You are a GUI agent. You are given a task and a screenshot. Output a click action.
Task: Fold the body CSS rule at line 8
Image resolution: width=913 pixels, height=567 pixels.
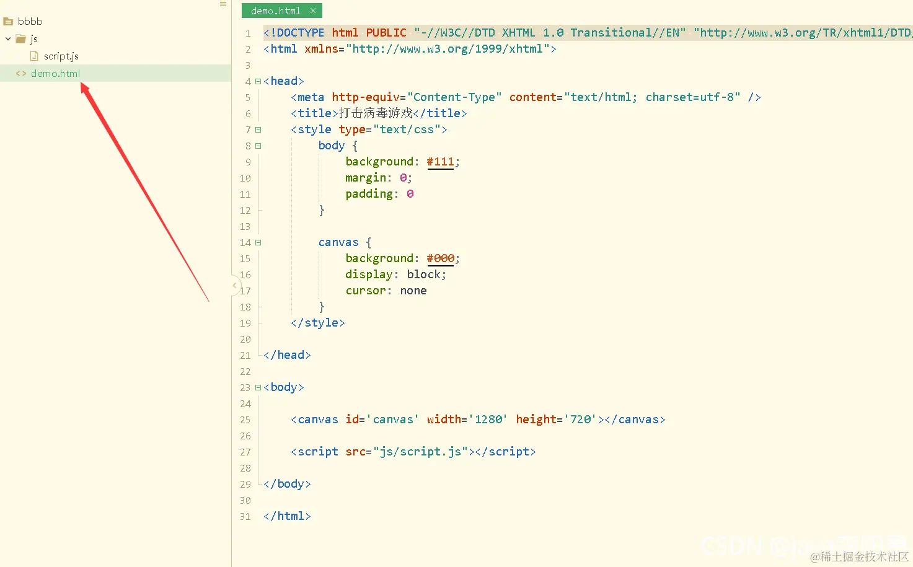point(258,146)
